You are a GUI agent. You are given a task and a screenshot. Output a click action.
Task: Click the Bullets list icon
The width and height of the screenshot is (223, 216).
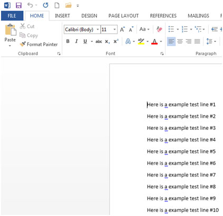click(171, 29)
